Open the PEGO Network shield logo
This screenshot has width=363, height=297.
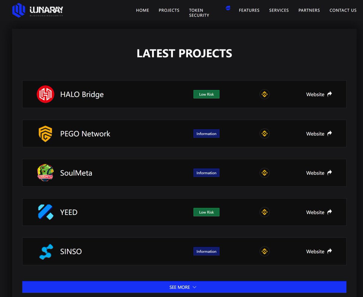coord(45,134)
